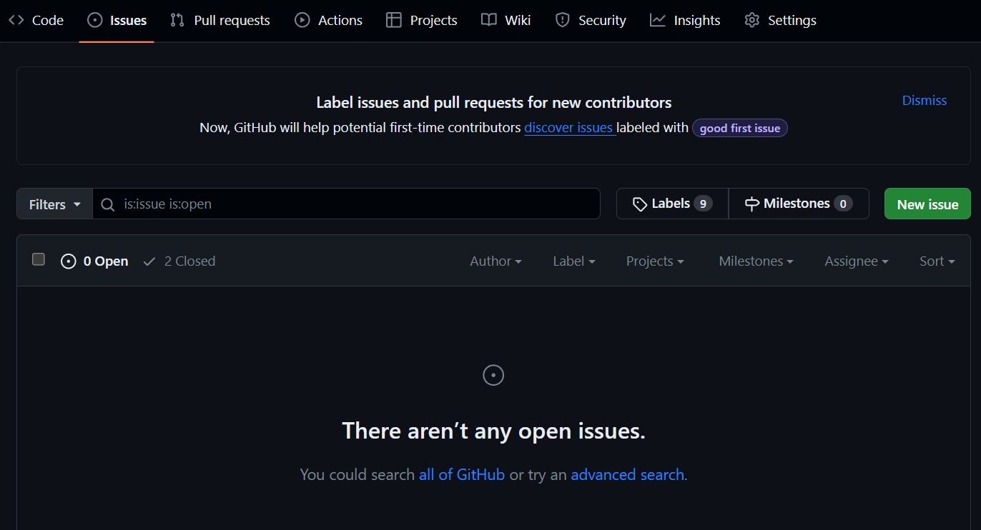Open the Code tab
This screenshot has width=981, height=530.
click(36, 21)
